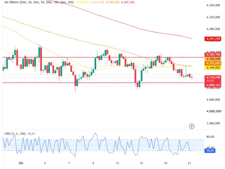Click the 4.156,528 value in MA Ribbon legend
This screenshot has height=169, width=225.
[x=97, y=2]
